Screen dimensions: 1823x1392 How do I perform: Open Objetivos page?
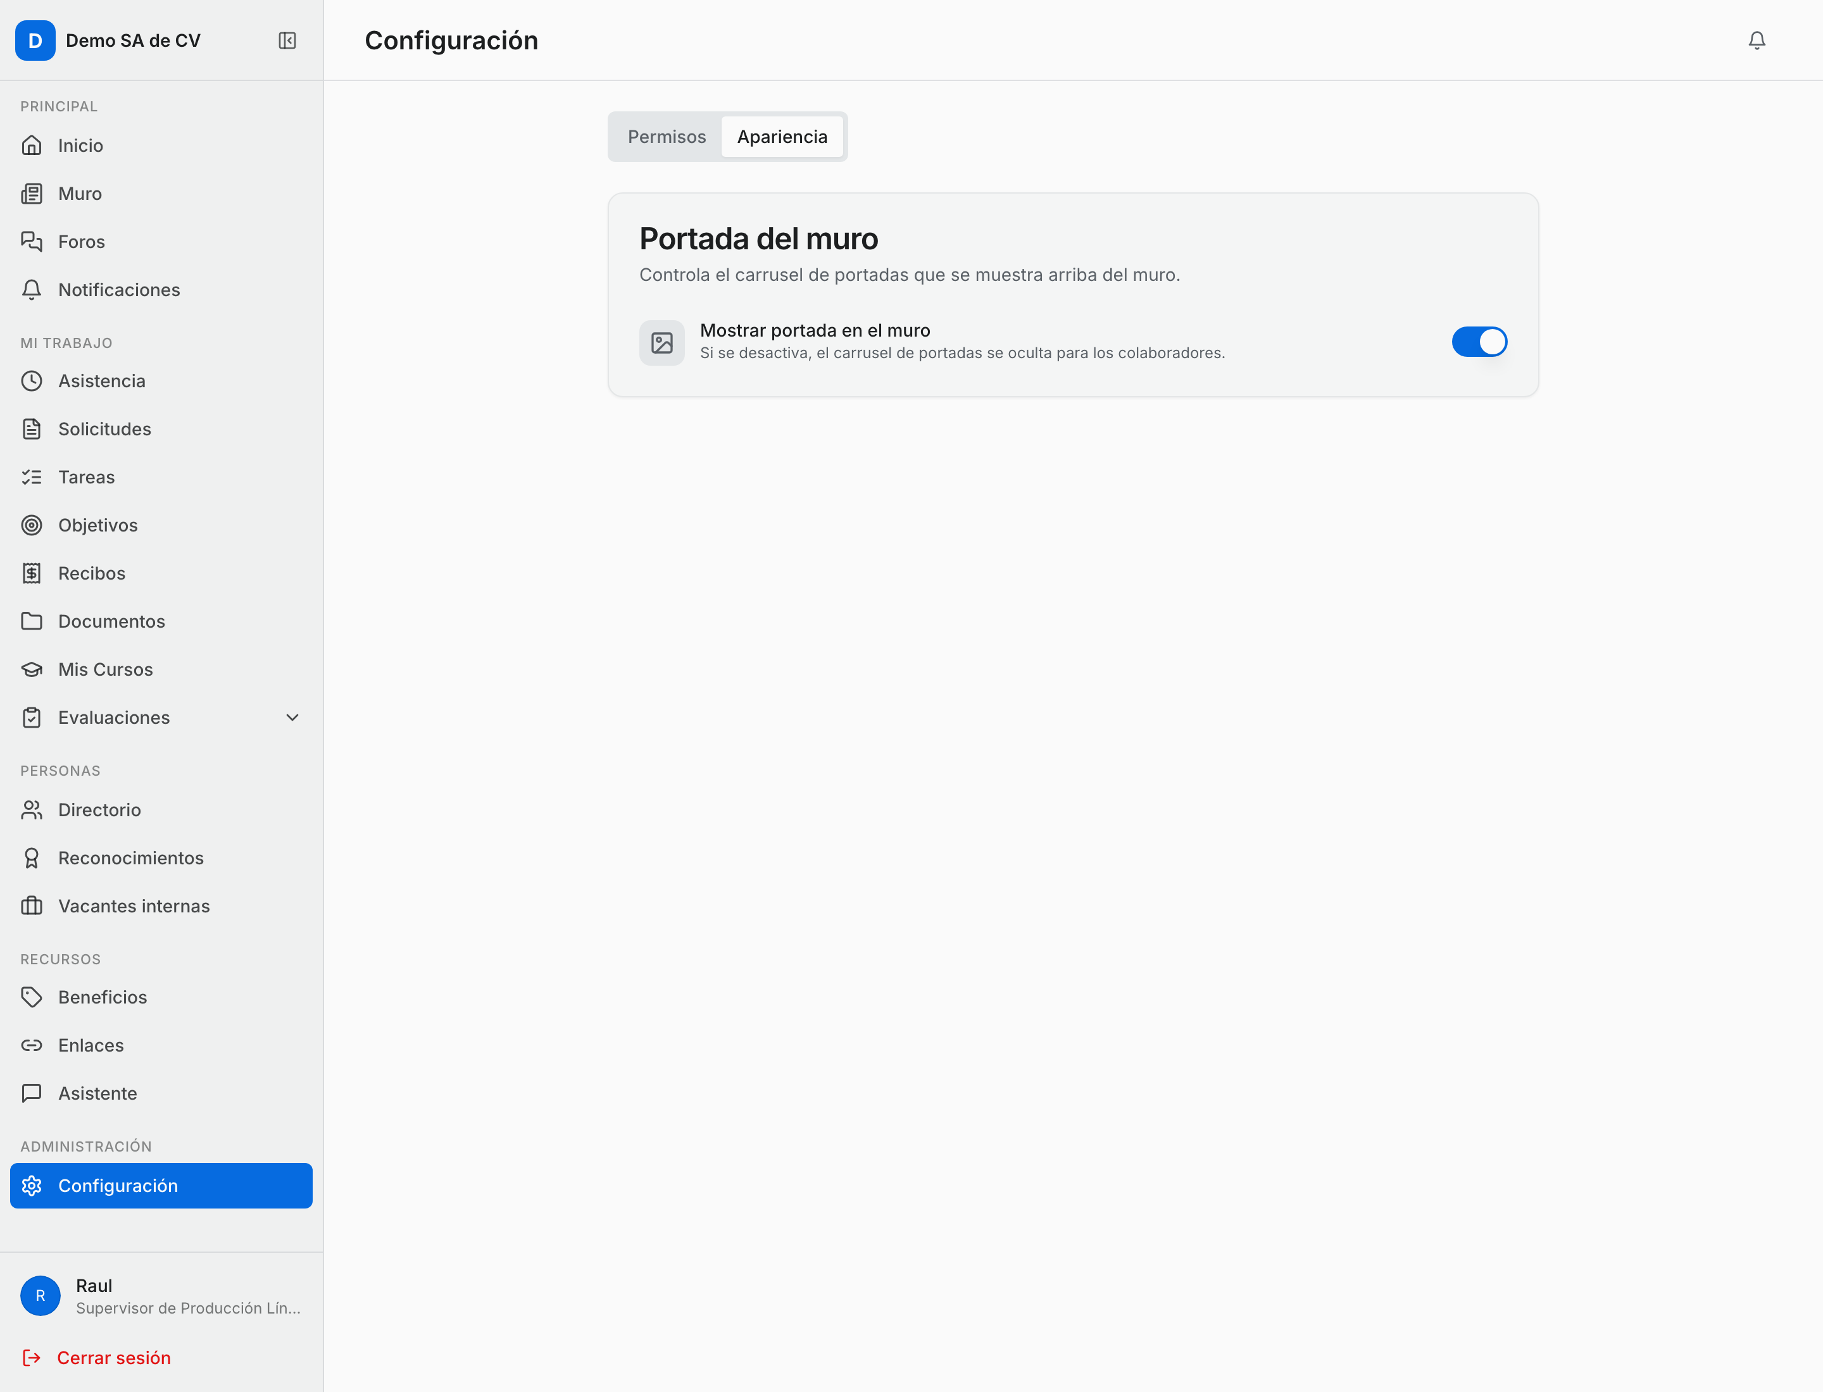[161, 525]
